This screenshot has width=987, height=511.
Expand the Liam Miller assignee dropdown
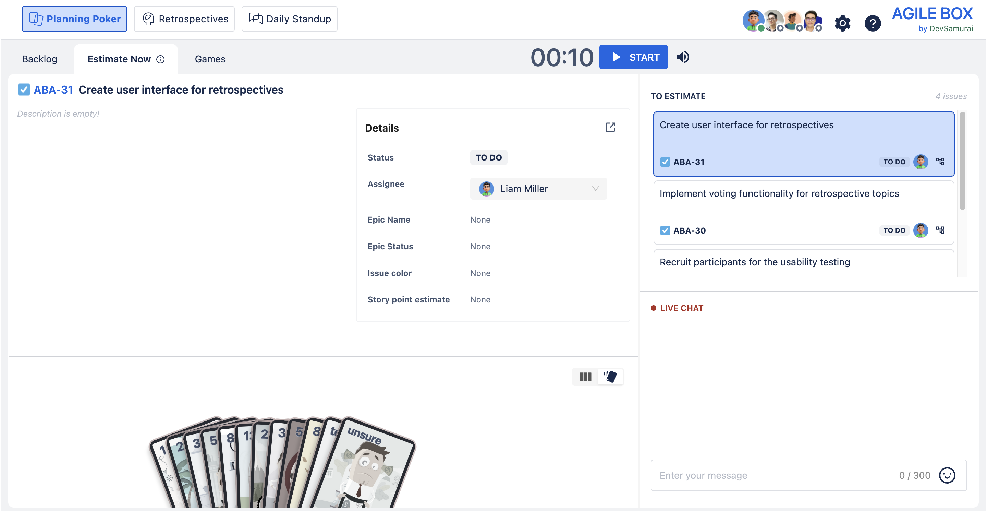[x=595, y=189]
